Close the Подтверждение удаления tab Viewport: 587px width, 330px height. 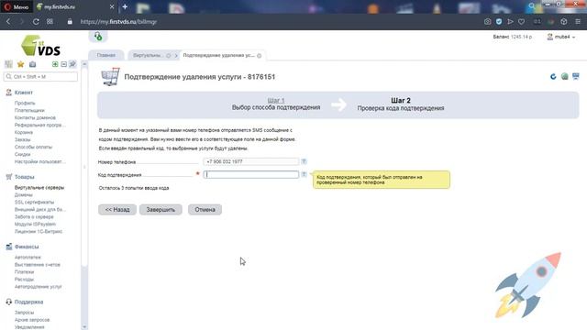click(x=259, y=56)
